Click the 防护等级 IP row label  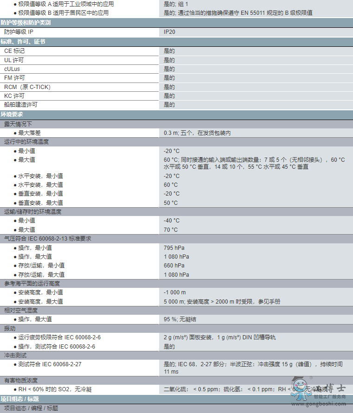coord(19,32)
